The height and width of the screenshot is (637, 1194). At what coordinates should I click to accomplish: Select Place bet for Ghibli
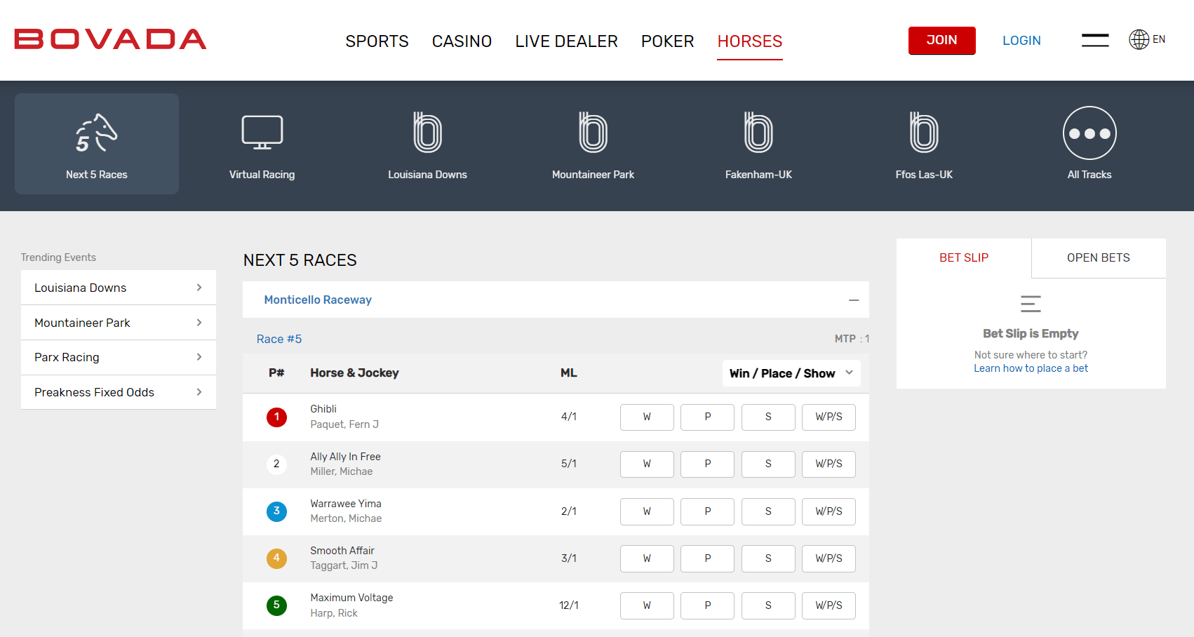click(x=708, y=417)
